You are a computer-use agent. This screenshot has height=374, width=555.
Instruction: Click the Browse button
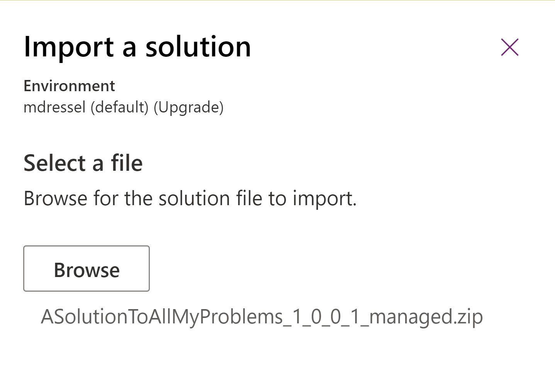click(x=87, y=269)
